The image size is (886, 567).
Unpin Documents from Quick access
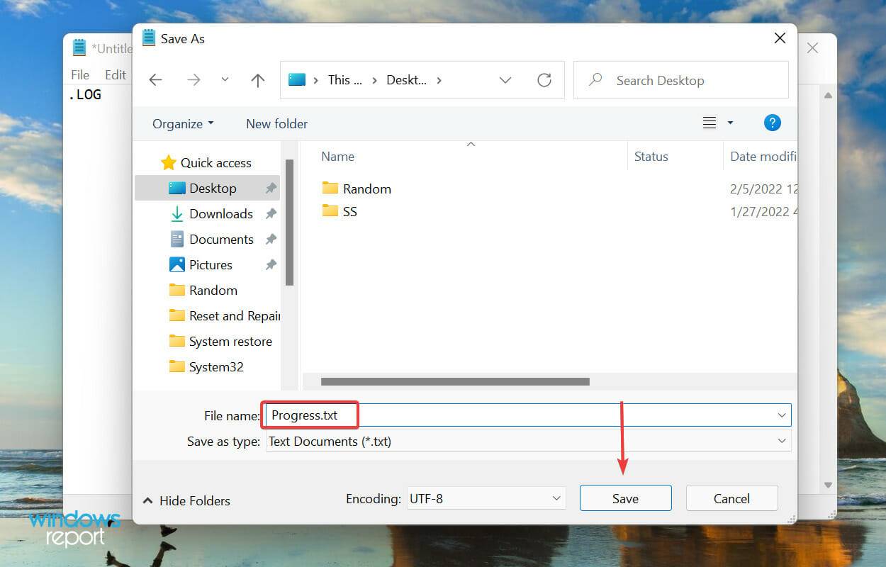click(270, 239)
